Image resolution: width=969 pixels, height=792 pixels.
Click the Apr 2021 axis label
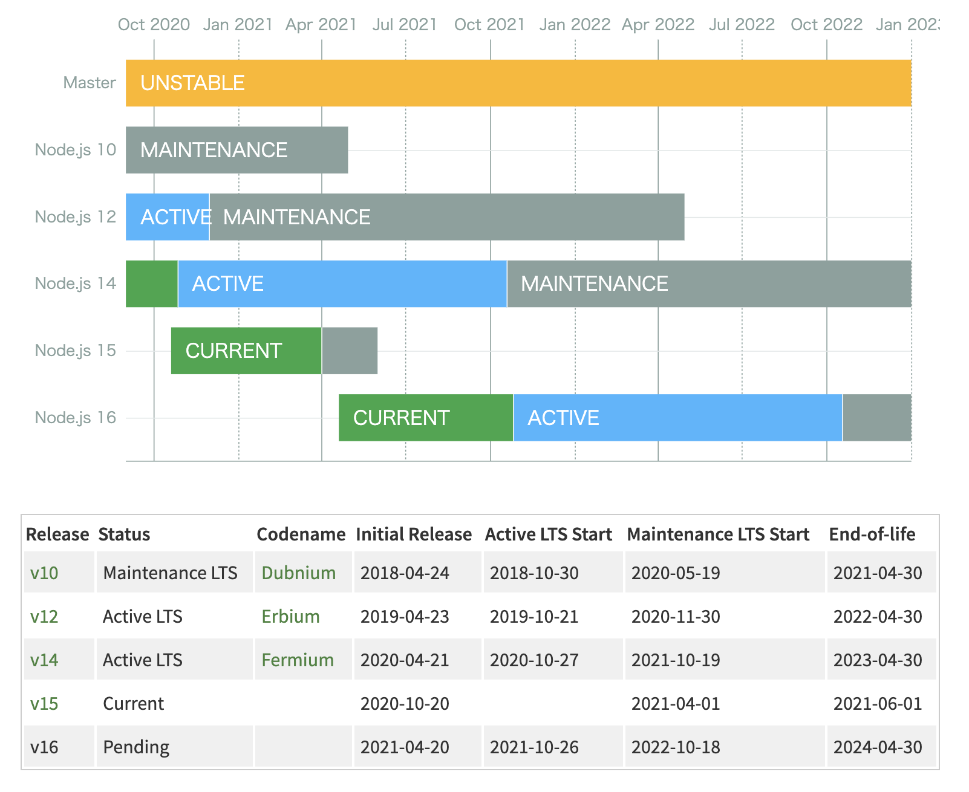[321, 25]
